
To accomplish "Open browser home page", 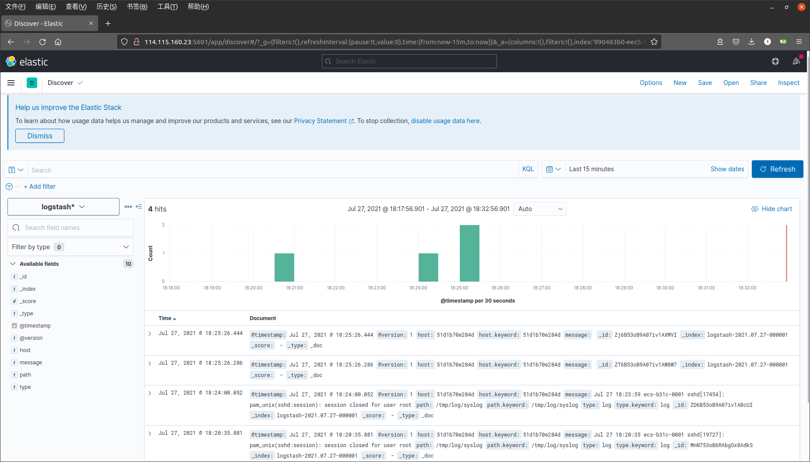I will [58, 42].
